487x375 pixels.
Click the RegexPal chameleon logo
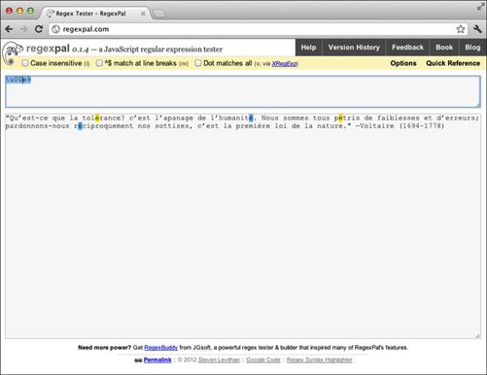[x=12, y=51]
